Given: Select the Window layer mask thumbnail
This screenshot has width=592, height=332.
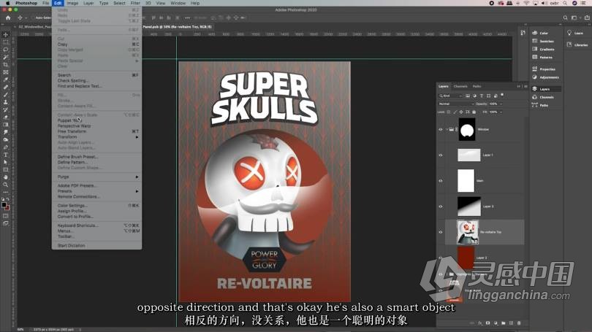Looking at the screenshot, I should click(x=467, y=129).
